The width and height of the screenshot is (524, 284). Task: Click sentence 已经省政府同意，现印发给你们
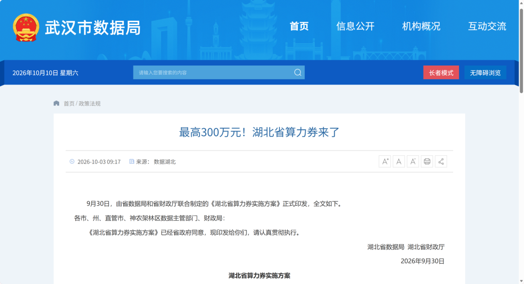click(x=231, y=233)
